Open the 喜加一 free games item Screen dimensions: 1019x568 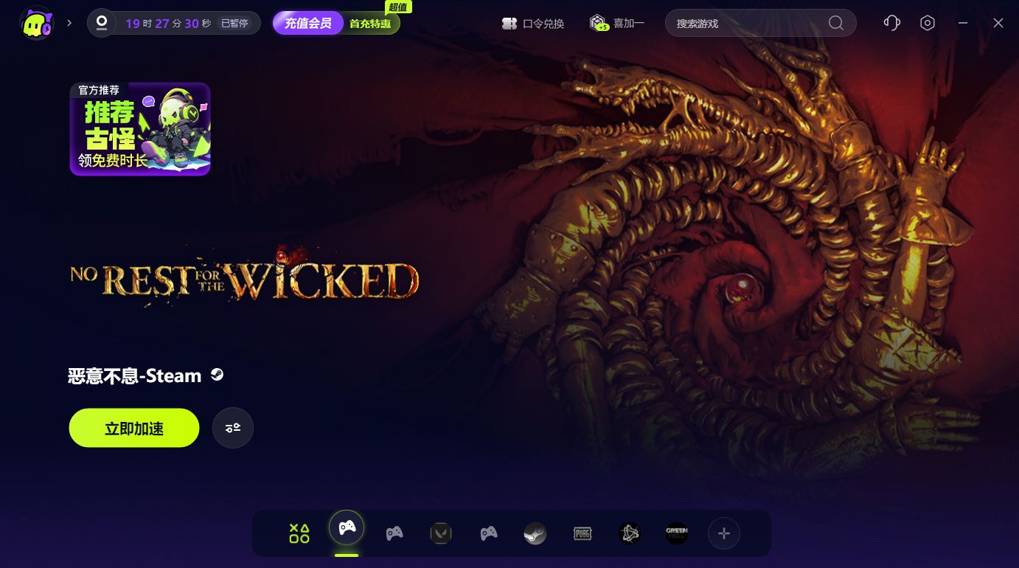[x=617, y=24]
